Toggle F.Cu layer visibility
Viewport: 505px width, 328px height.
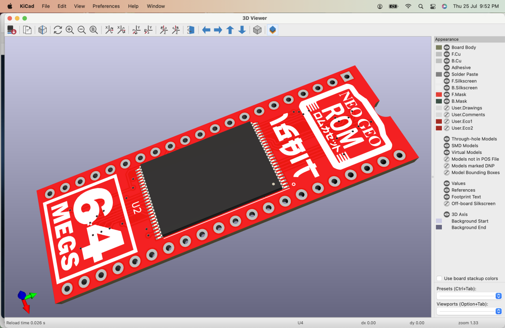447,54
